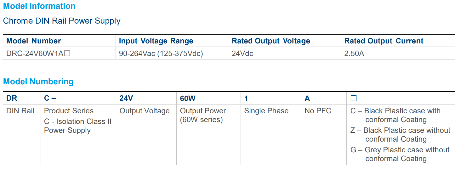461x169 pixels.
Task: Click the 'Rated Output Voltage' column header
Action: coord(271,41)
